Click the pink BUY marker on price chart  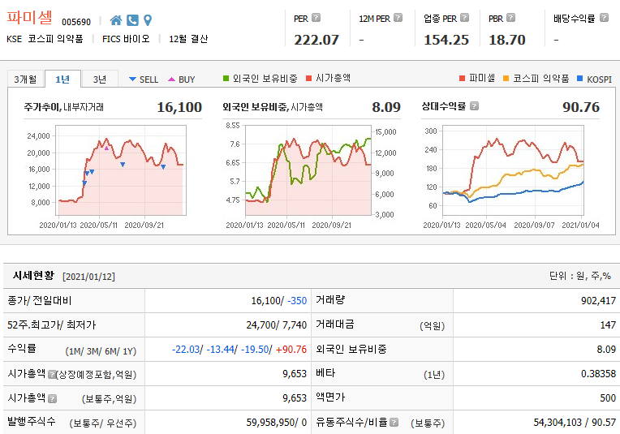[x=106, y=148]
